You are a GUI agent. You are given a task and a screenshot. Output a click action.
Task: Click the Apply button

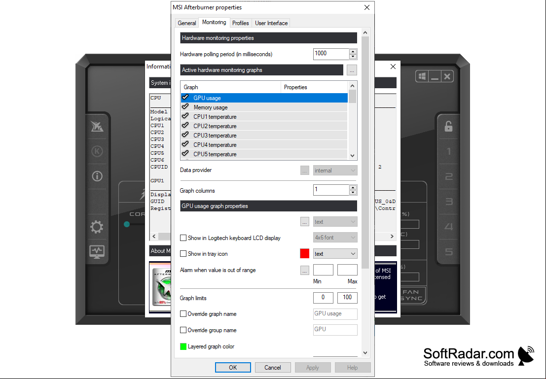pos(312,368)
